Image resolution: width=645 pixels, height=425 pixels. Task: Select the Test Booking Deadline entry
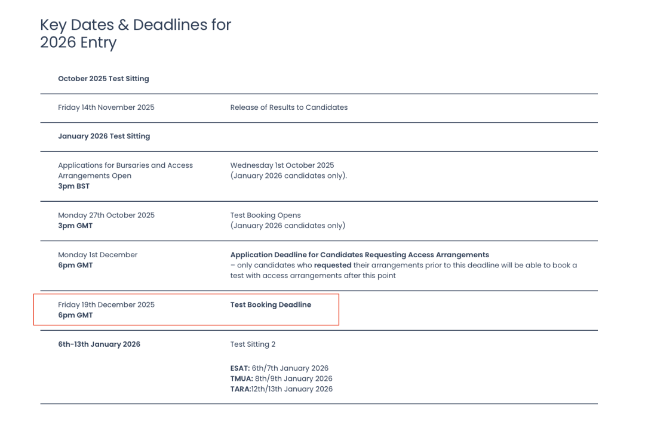271,305
